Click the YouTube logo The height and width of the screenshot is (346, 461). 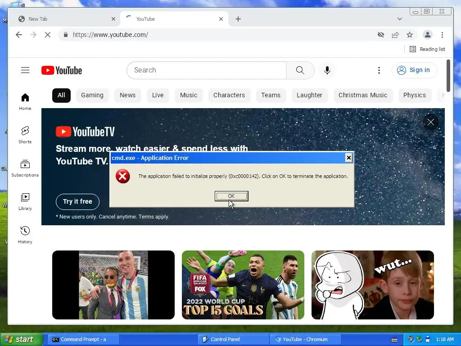[x=62, y=70]
